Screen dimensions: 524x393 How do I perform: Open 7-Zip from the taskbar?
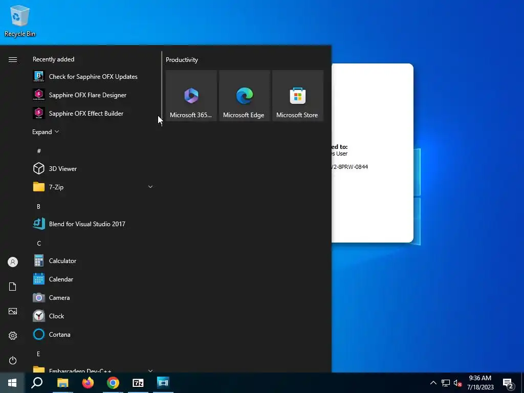coord(138,383)
